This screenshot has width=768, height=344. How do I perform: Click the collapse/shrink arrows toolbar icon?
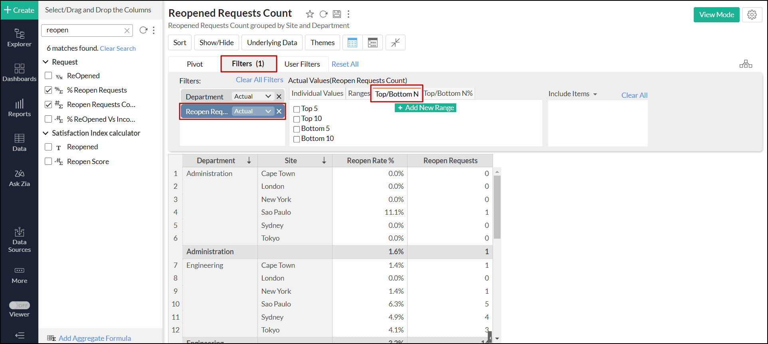(396, 43)
